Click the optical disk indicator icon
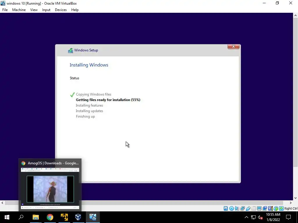Viewport: 298px width, 223px height. tap(231, 208)
